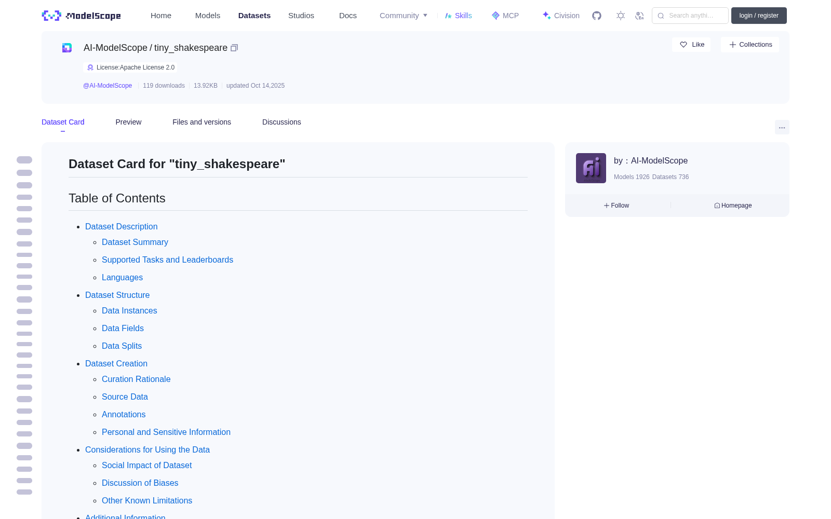Switch to the Discussions tab
This screenshot has width=831, height=519.
(x=282, y=122)
